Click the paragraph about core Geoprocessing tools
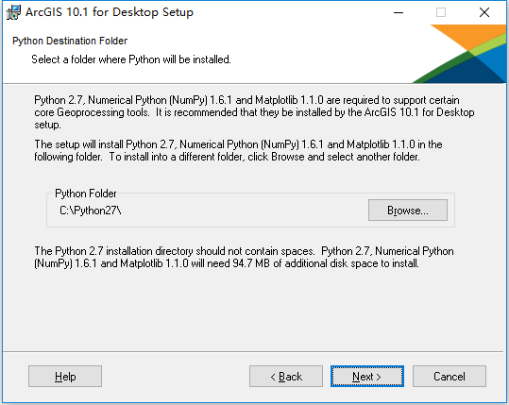The width and height of the screenshot is (509, 405). click(x=254, y=112)
